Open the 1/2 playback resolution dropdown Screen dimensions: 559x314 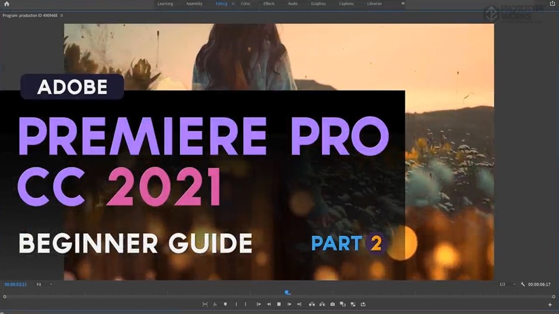(507, 284)
